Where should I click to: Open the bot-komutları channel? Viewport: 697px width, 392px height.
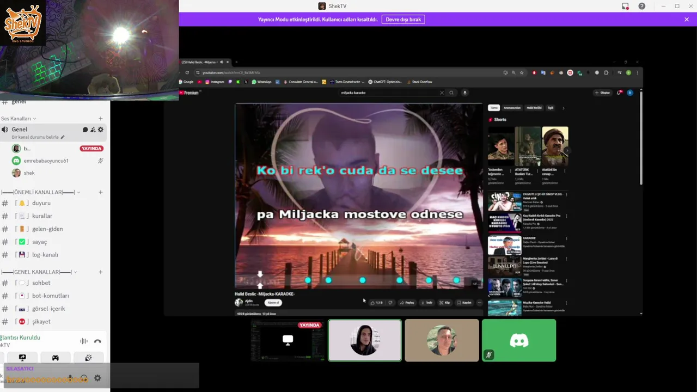(x=53, y=296)
